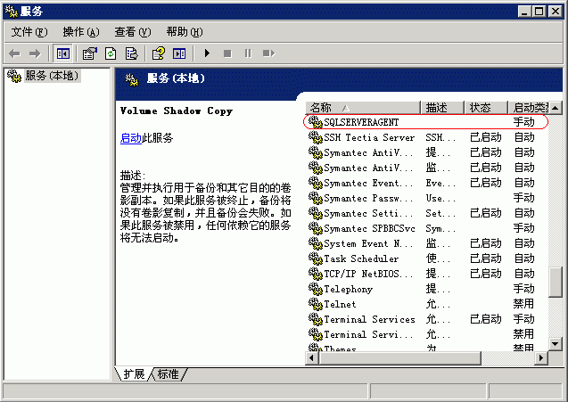Select the Telnet service icon
The width and height of the screenshot is (568, 402).
point(315,304)
